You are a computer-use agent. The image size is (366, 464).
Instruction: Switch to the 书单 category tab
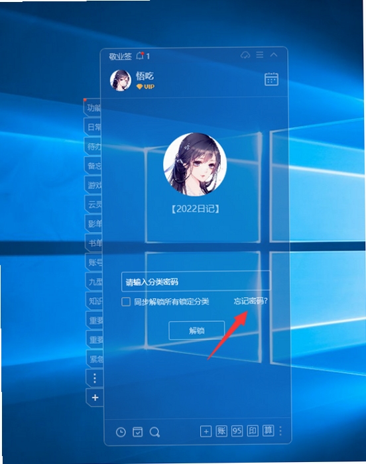tap(94, 243)
